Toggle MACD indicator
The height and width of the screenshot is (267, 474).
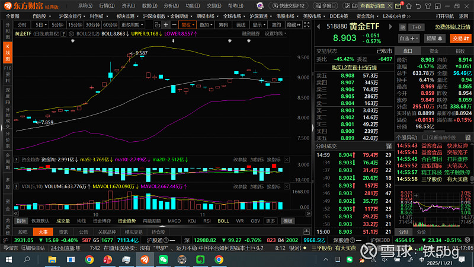174,221
